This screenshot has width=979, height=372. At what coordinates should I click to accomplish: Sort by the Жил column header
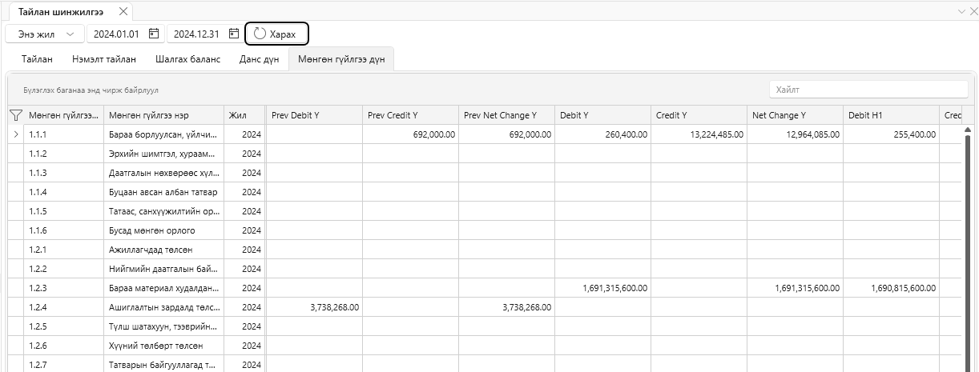244,115
